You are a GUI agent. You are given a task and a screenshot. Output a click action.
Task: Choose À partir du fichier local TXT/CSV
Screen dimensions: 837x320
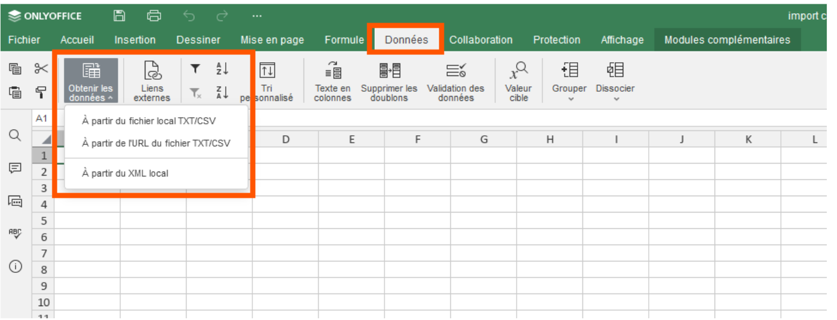point(156,121)
